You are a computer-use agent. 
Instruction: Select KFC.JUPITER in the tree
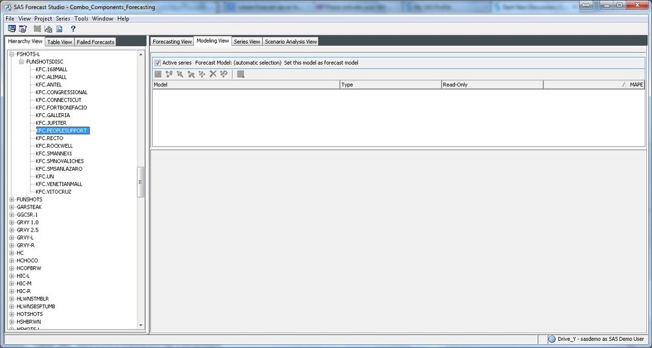pyautogui.click(x=51, y=123)
